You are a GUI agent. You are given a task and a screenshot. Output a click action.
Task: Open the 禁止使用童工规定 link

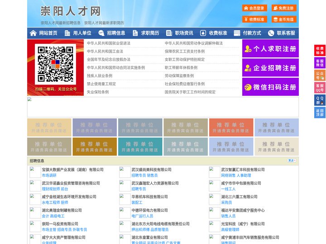(x=101, y=84)
